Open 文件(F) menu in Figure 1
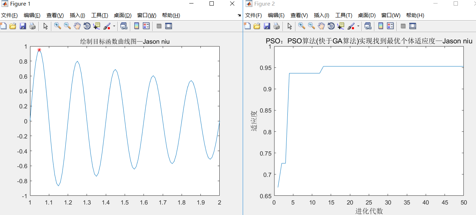 [x=9, y=15]
